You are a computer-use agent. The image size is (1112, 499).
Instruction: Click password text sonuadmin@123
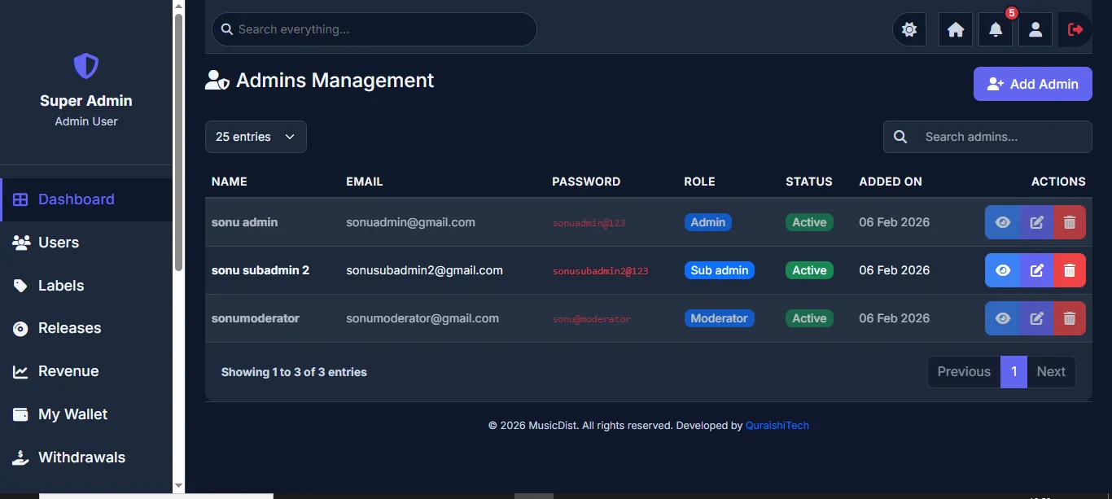(589, 223)
